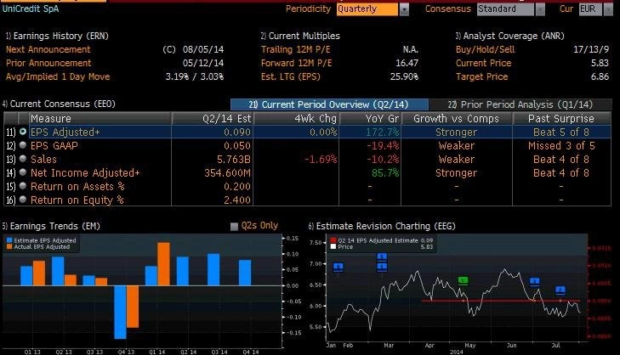Select the EPS GAAP radio button
The image size is (620, 355).
(x=23, y=145)
